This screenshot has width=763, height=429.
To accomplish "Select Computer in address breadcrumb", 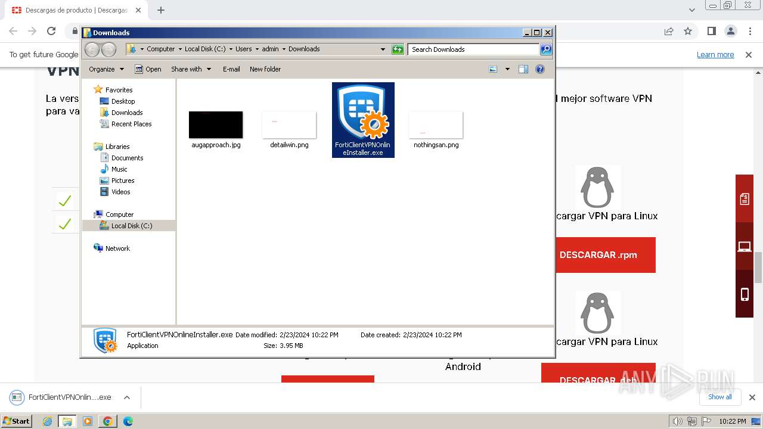I will pyautogui.click(x=161, y=49).
